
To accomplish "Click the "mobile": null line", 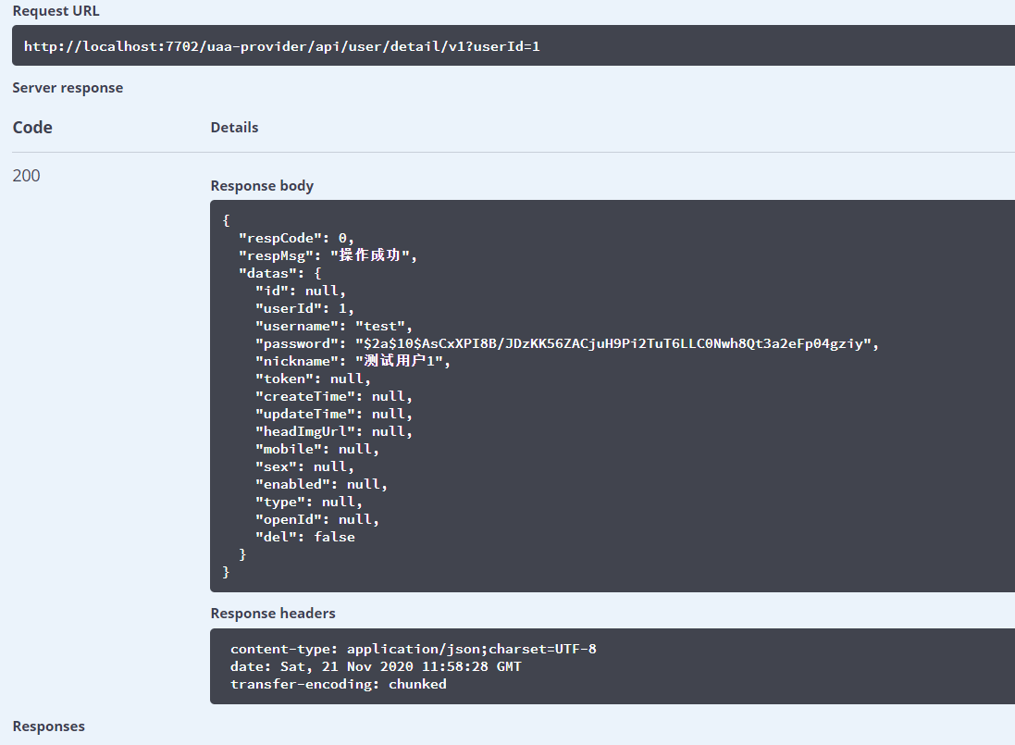I will (x=316, y=449).
